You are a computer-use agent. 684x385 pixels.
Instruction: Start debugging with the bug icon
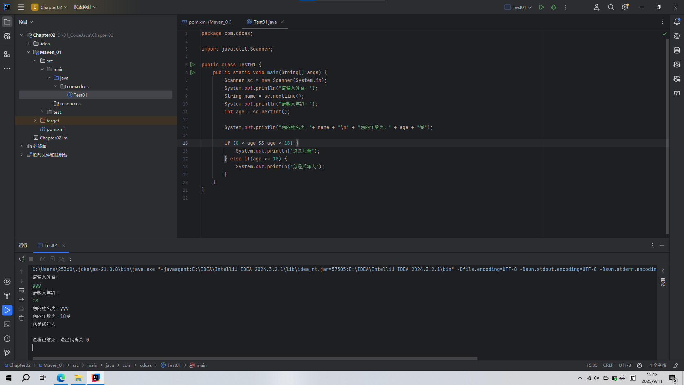pyautogui.click(x=554, y=7)
